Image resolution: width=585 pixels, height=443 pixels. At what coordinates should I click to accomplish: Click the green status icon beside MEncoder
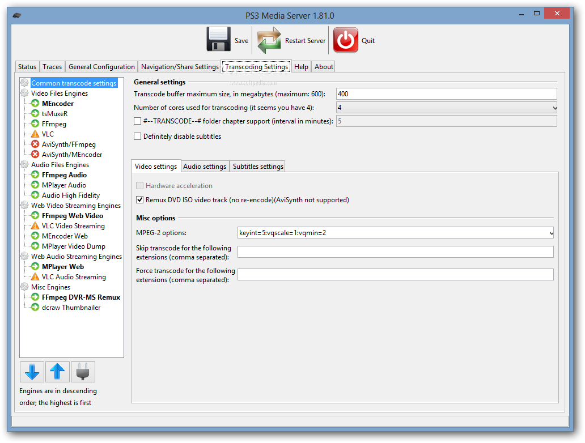[x=35, y=103]
